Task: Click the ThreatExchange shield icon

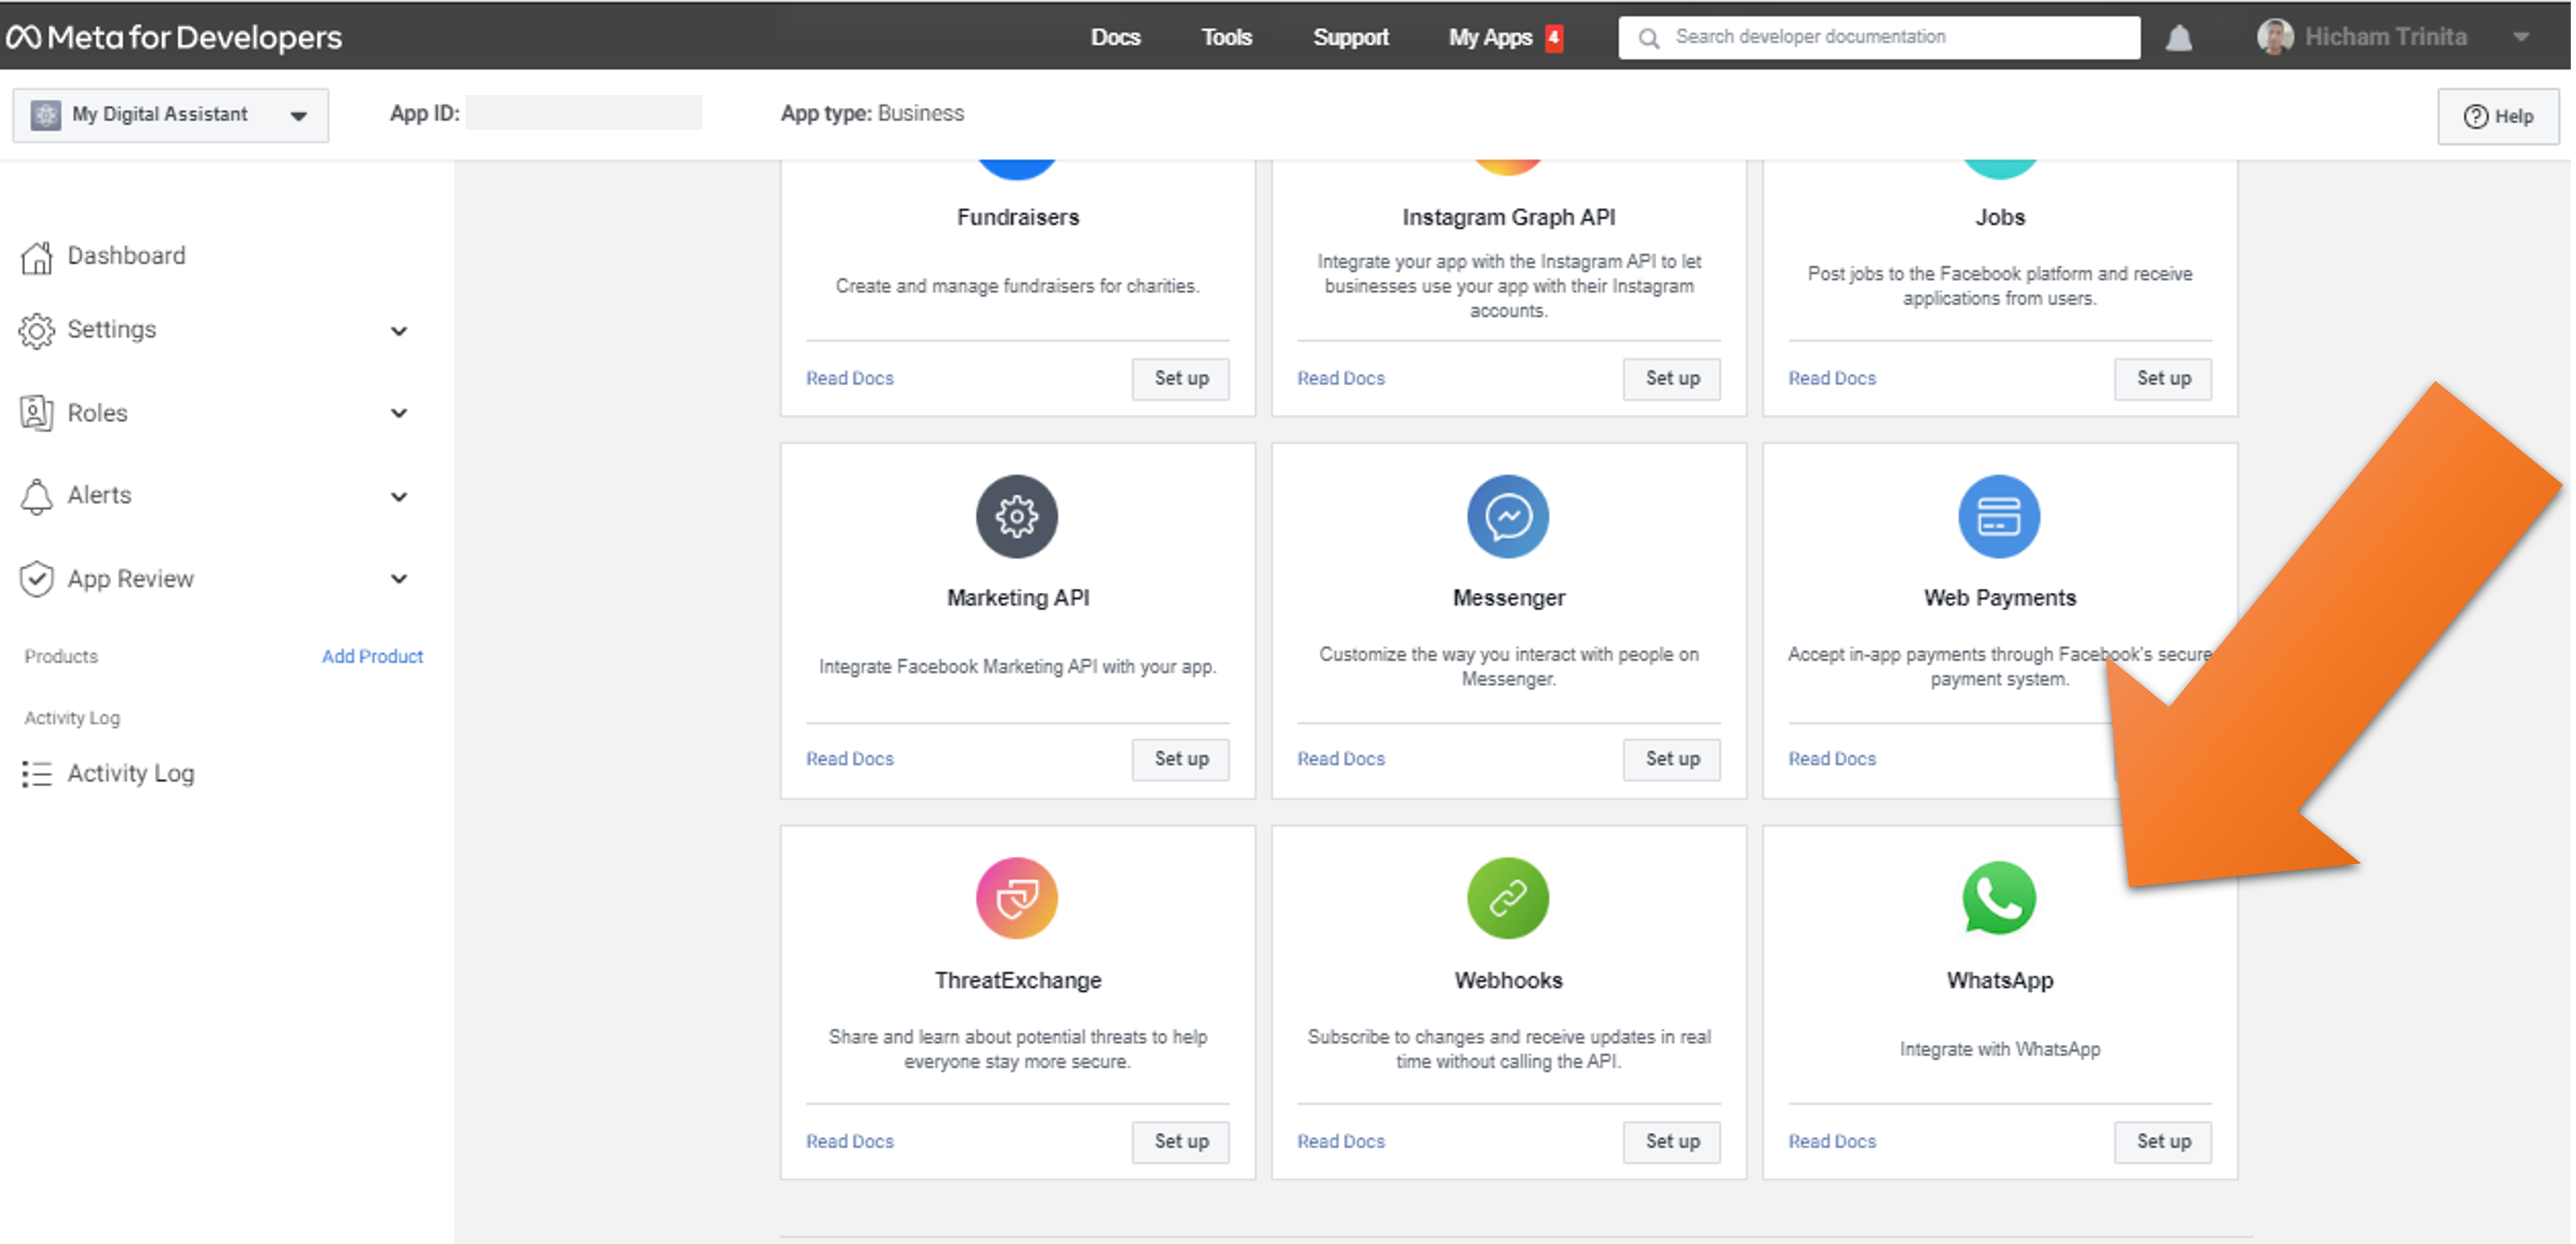Action: point(1016,897)
